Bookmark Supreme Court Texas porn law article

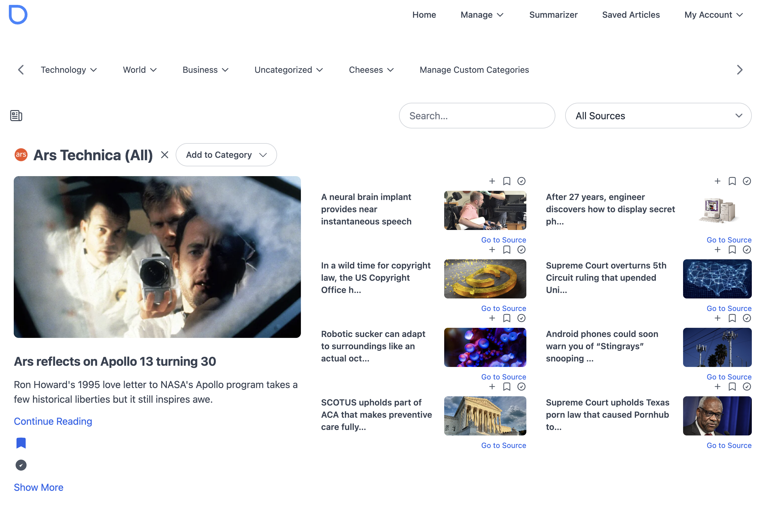click(x=732, y=387)
